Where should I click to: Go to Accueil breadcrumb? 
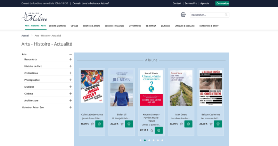[25, 36]
